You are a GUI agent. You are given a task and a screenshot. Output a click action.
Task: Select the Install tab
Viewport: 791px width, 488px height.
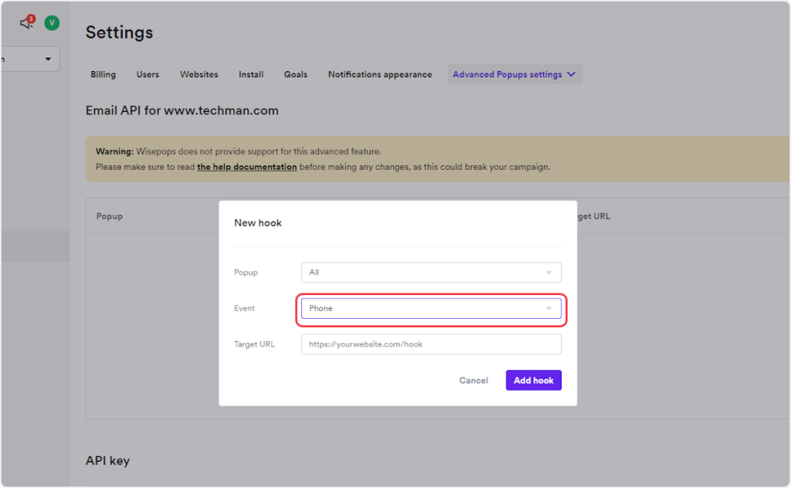click(x=251, y=75)
